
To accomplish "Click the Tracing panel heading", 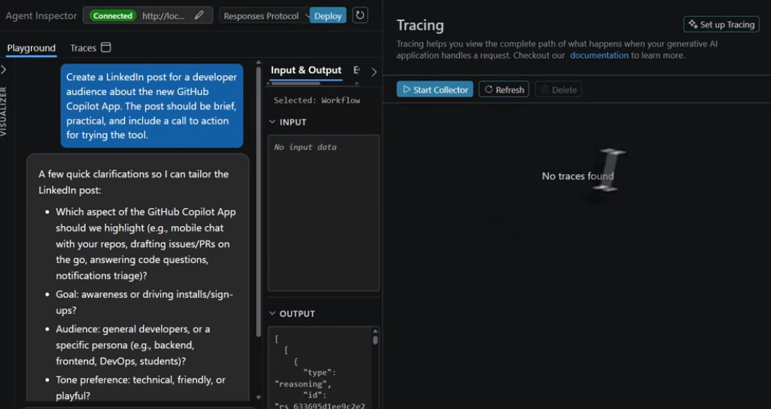I will [420, 25].
